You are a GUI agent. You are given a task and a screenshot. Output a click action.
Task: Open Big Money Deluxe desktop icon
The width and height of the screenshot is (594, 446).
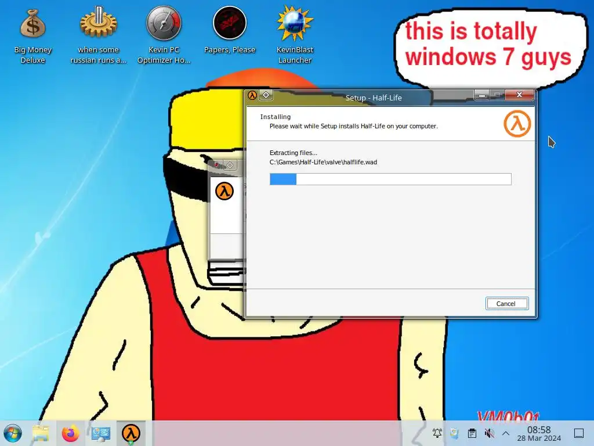(x=32, y=36)
